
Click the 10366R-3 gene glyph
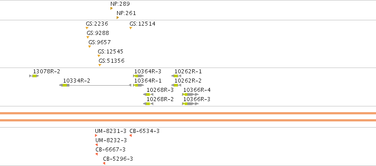(x=190, y=104)
